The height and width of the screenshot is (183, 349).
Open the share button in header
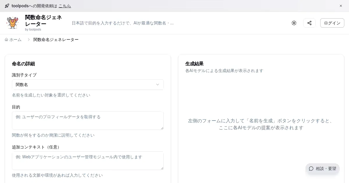pos(309,23)
